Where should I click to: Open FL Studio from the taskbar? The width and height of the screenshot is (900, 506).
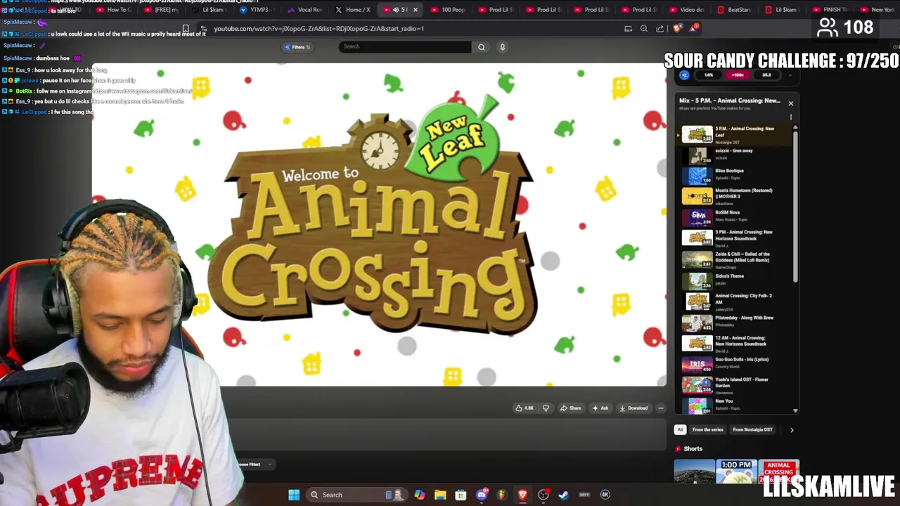502,495
